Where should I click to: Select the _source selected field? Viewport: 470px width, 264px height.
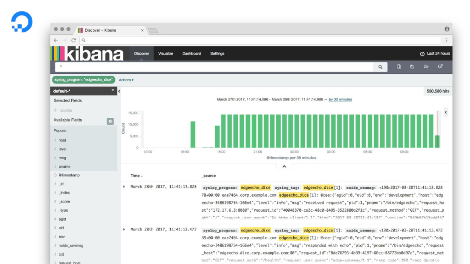coord(66,110)
